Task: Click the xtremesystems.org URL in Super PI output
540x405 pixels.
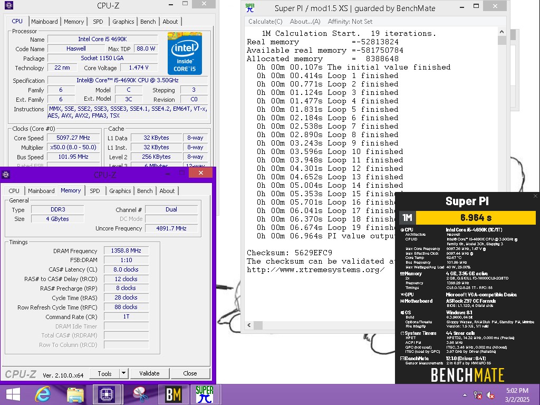Action: tap(316, 269)
